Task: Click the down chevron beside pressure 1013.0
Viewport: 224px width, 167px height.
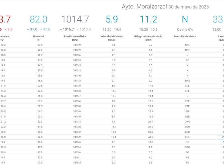Action: pos(77,29)
